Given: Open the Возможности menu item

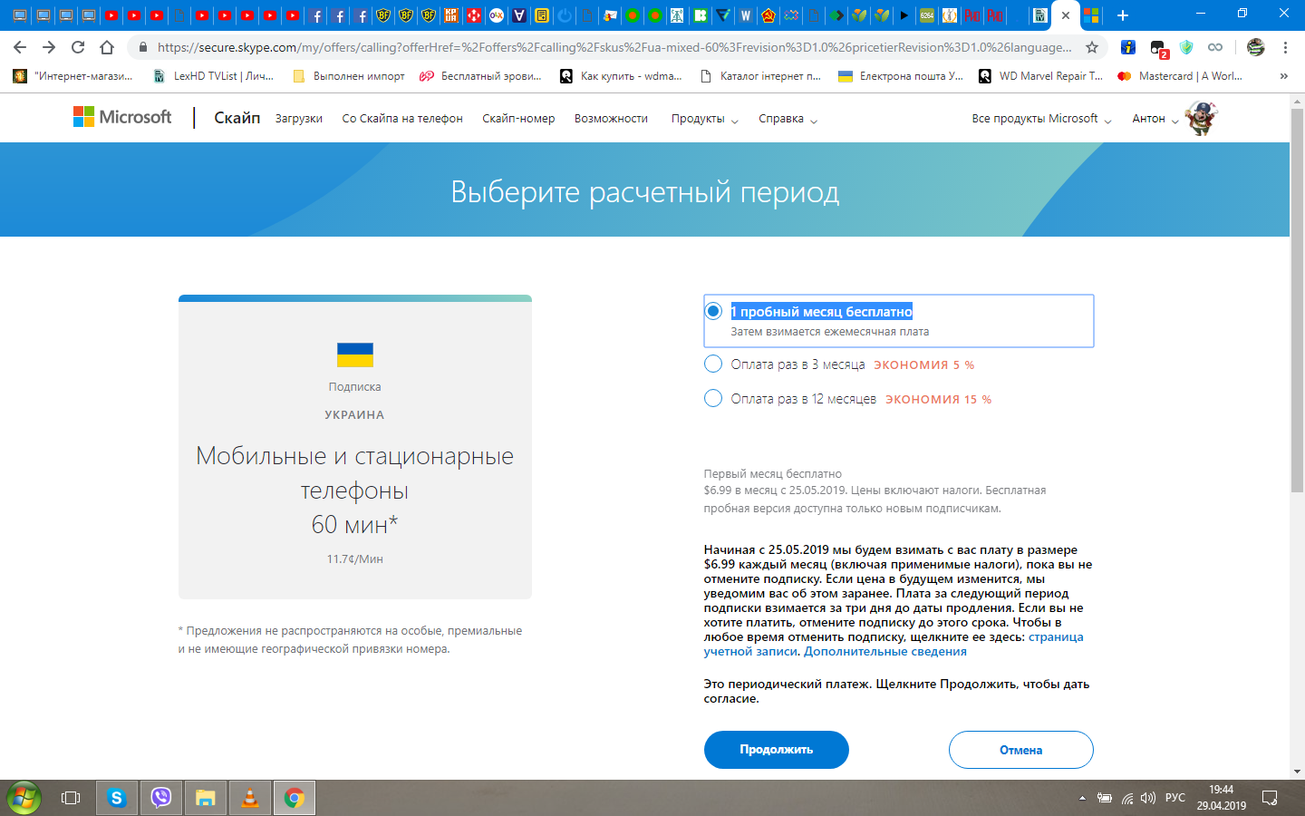Looking at the screenshot, I should [x=611, y=119].
